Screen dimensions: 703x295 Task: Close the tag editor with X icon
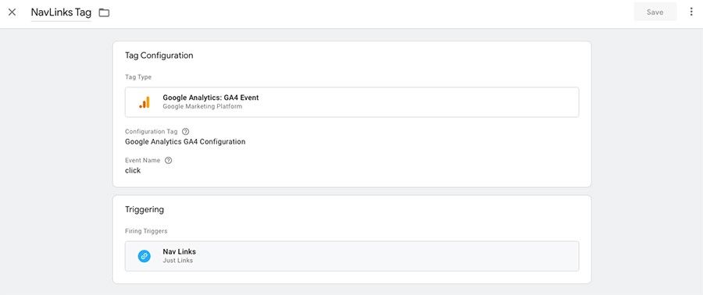12,12
